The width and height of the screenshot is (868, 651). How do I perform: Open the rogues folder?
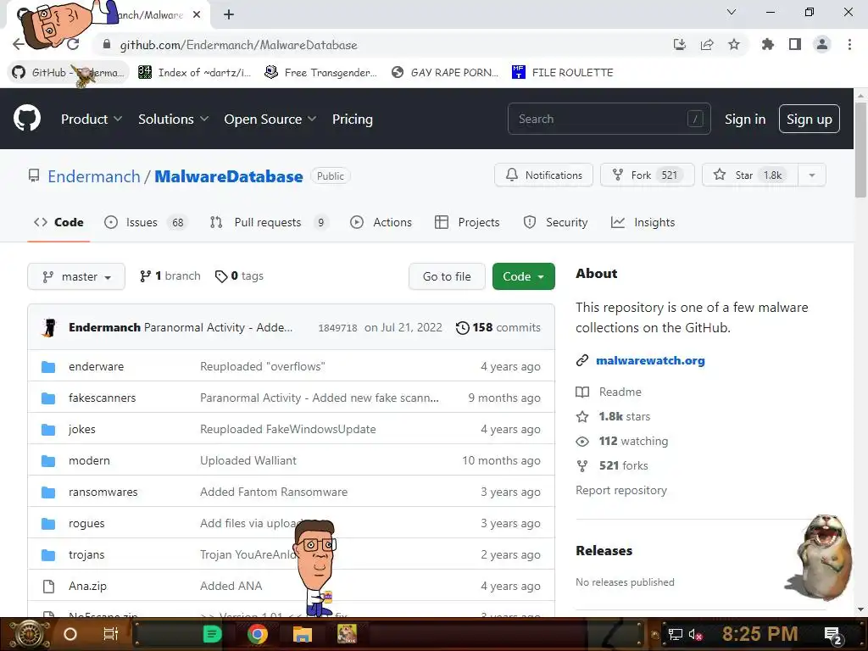[86, 523]
